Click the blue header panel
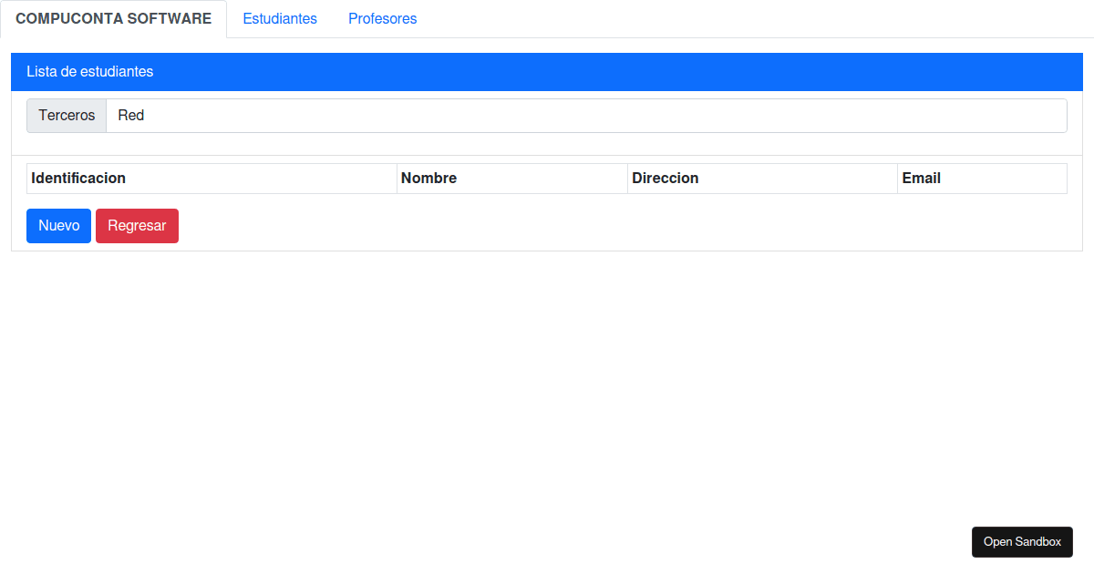Screen dimensions: 1094x574 pos(547,71)
